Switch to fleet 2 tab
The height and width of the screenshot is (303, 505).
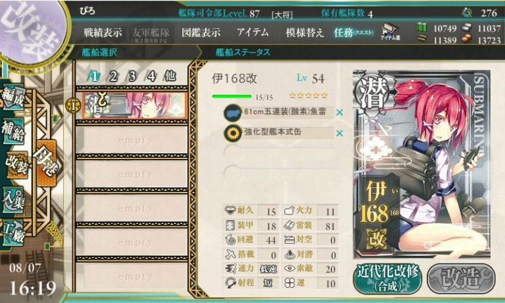(113, 77)
